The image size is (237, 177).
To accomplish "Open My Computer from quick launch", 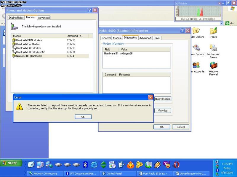I will (x=40, y=165).
